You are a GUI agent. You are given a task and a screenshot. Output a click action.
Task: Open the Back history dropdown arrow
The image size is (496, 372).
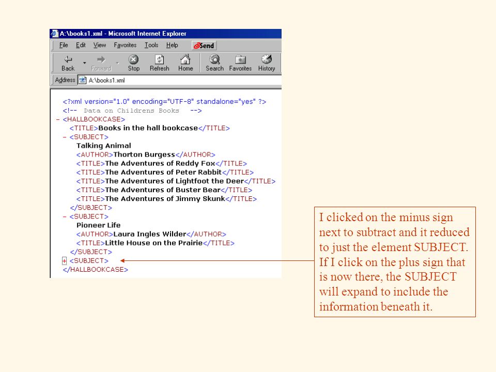[84, 63]
